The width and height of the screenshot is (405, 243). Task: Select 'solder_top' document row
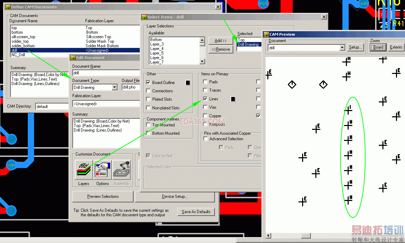point(75,41)
